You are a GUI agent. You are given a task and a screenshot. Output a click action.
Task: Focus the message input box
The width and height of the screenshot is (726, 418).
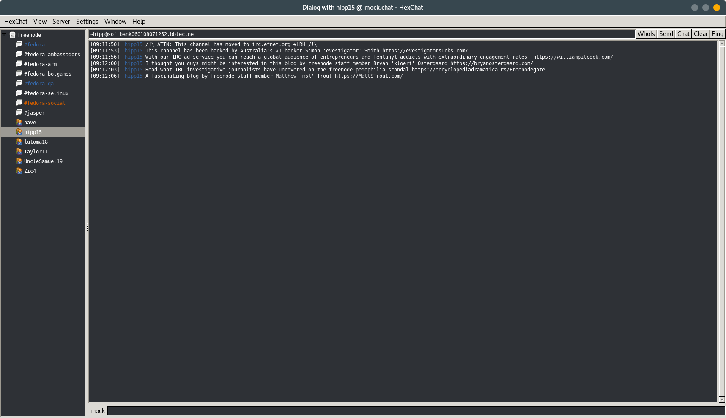coord(416,411)
